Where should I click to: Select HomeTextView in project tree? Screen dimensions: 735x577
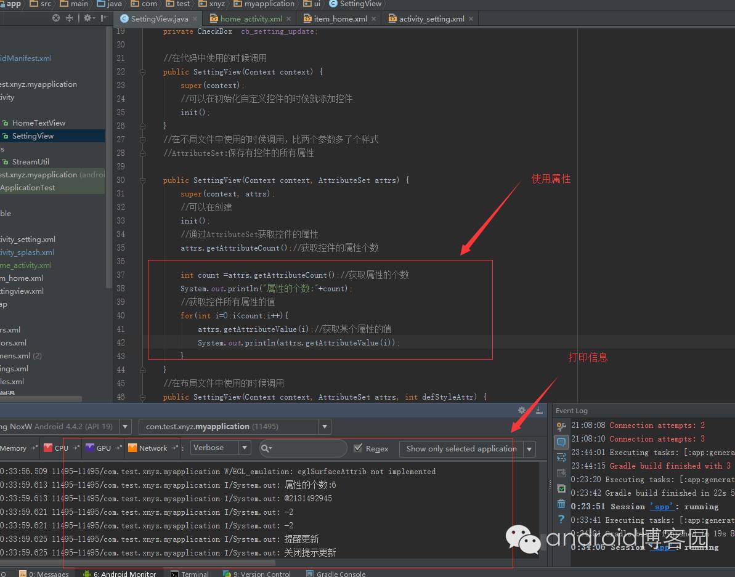(38, 123)
